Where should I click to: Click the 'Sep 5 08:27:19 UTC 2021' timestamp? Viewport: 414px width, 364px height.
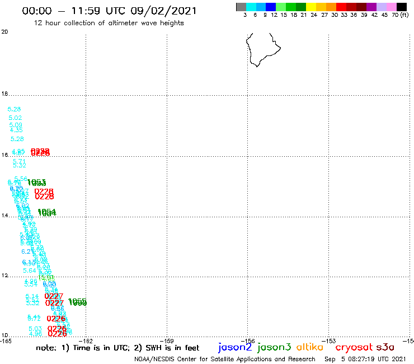(365, 359)
